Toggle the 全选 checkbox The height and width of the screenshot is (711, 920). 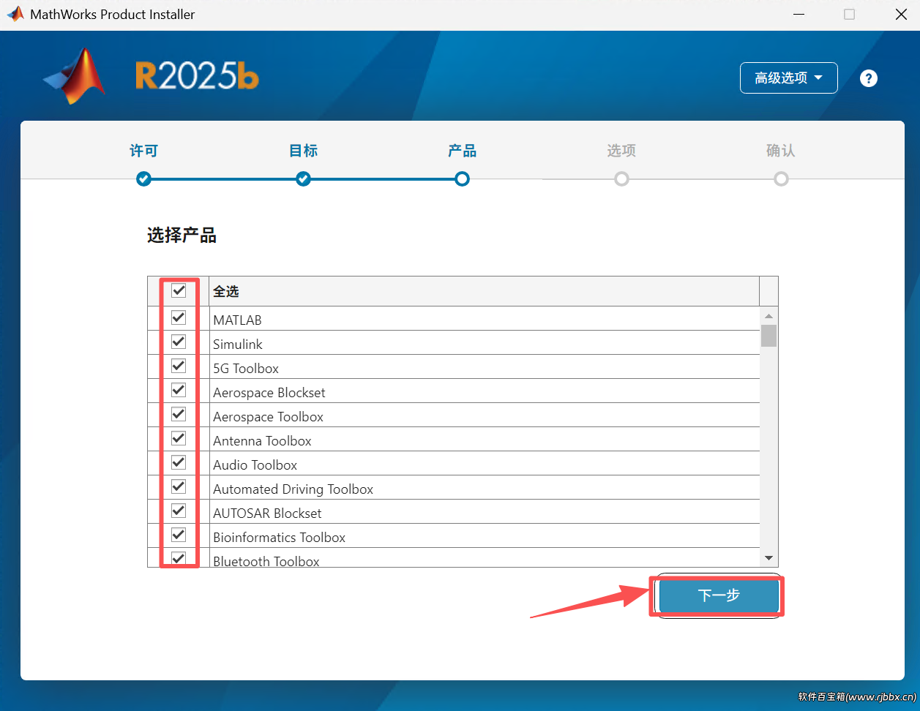pos(179,290)
